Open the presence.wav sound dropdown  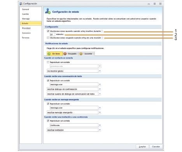[100, 66]
